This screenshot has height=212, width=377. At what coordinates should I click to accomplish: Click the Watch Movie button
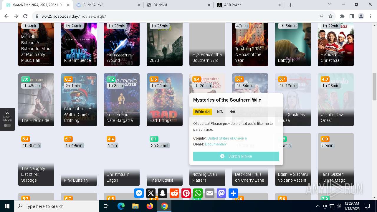coord(236,156)
